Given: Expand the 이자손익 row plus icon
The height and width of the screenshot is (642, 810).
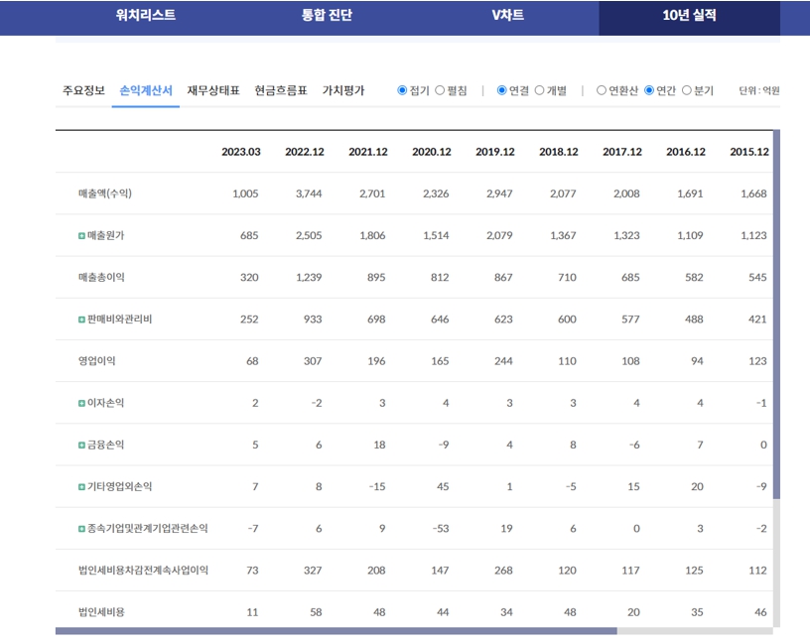Looking at the screenshot, I should [81, 403].
